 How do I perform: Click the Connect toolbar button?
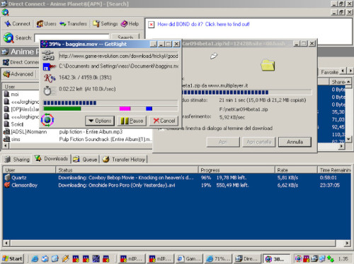18,24
